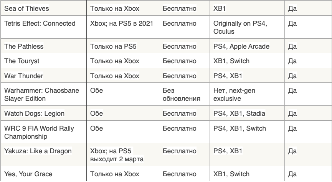Click the 'PS4, Apple Arcade' platforms cell
This screenshot has width=332, height=182.
point(241,46)
